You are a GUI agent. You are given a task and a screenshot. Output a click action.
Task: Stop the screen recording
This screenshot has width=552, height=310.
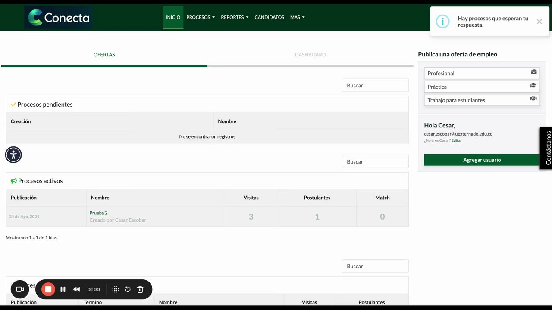[48, 289]
